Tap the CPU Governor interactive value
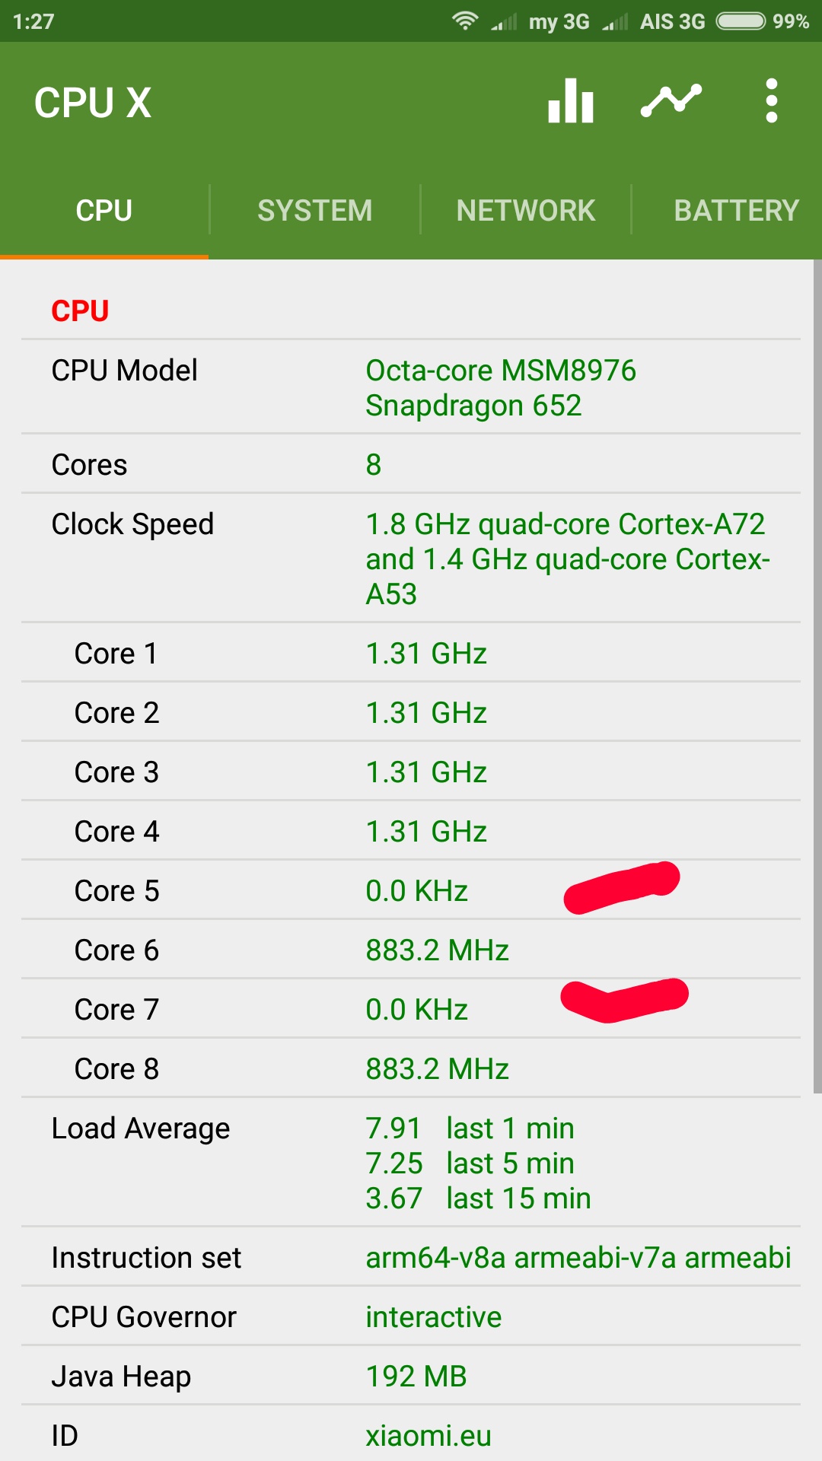Viewport: 822px width, 1461px height. point(434,1317)
